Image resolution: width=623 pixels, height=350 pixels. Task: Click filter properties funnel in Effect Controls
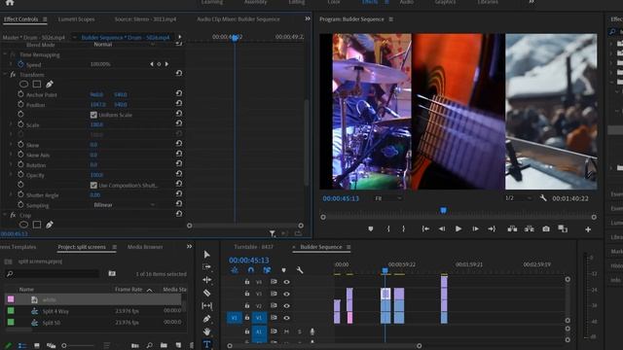coord(273,233)
